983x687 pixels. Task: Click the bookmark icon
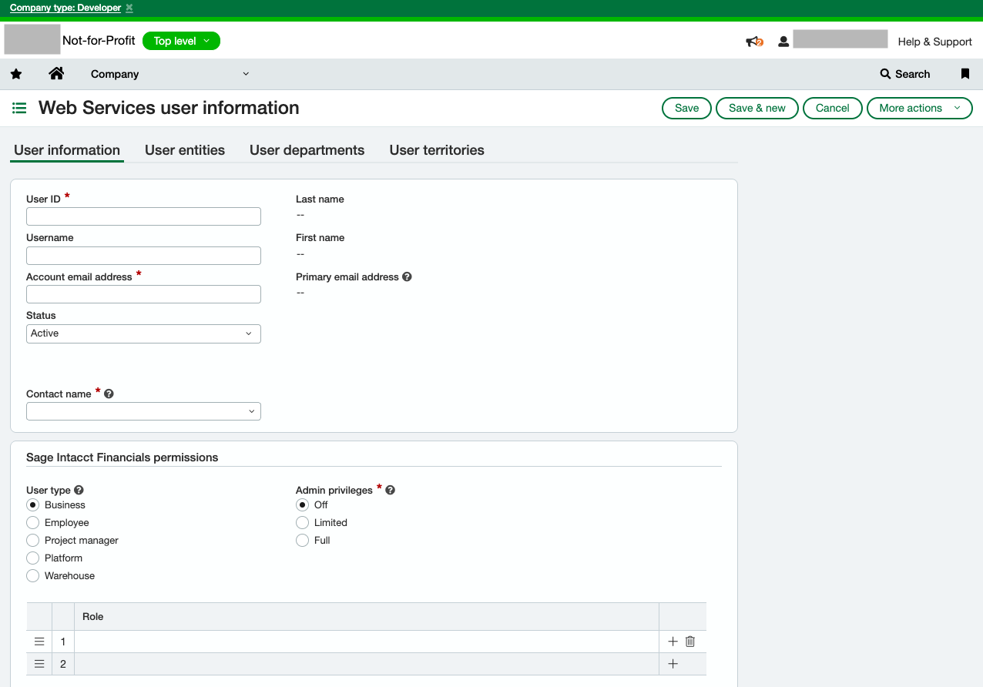965,74
